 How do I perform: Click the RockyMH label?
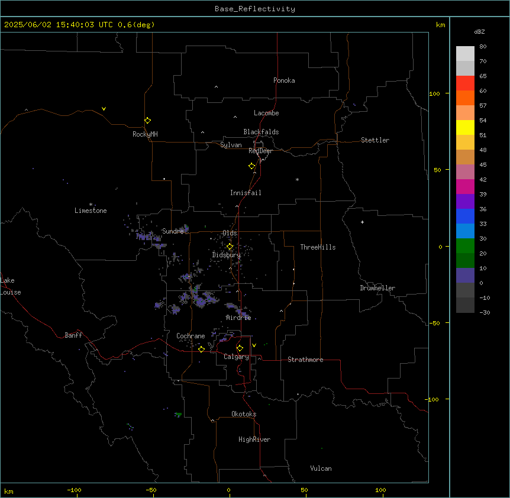coord(145,134)
